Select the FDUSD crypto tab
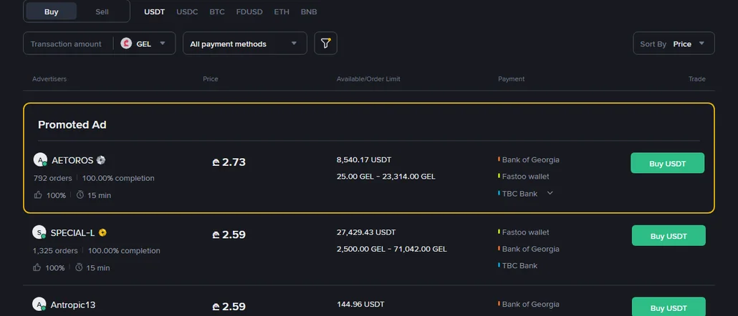Image resolution: width=738 pixels, height=316 pixels. 249,11
